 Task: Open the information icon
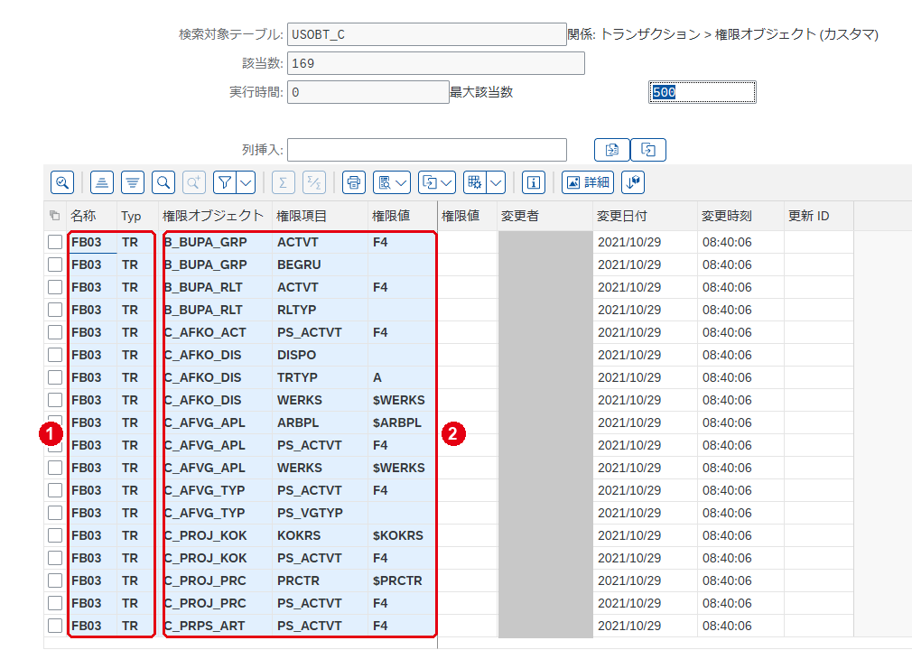[534, 182]
